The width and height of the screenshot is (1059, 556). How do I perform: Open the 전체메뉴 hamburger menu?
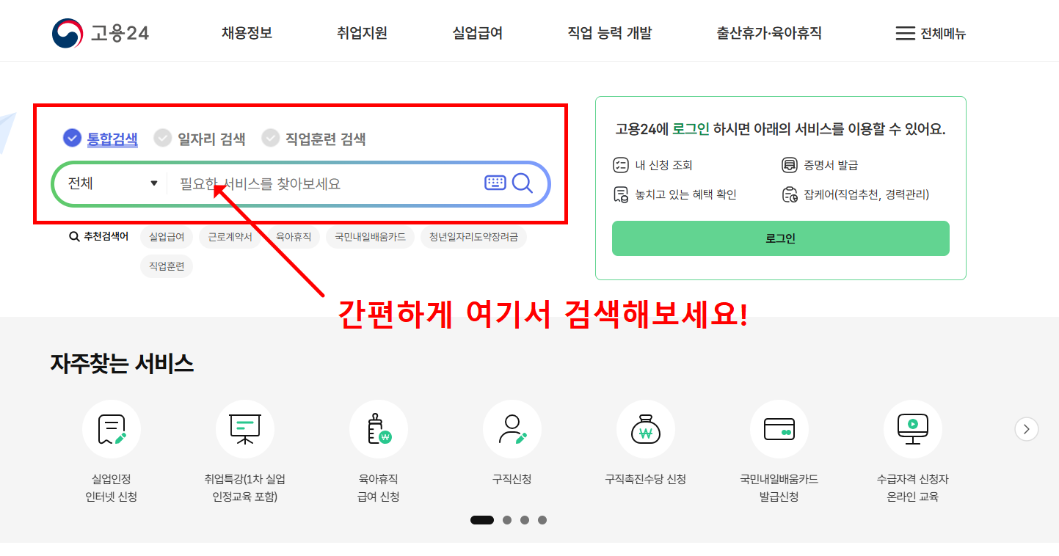(930, 32)
